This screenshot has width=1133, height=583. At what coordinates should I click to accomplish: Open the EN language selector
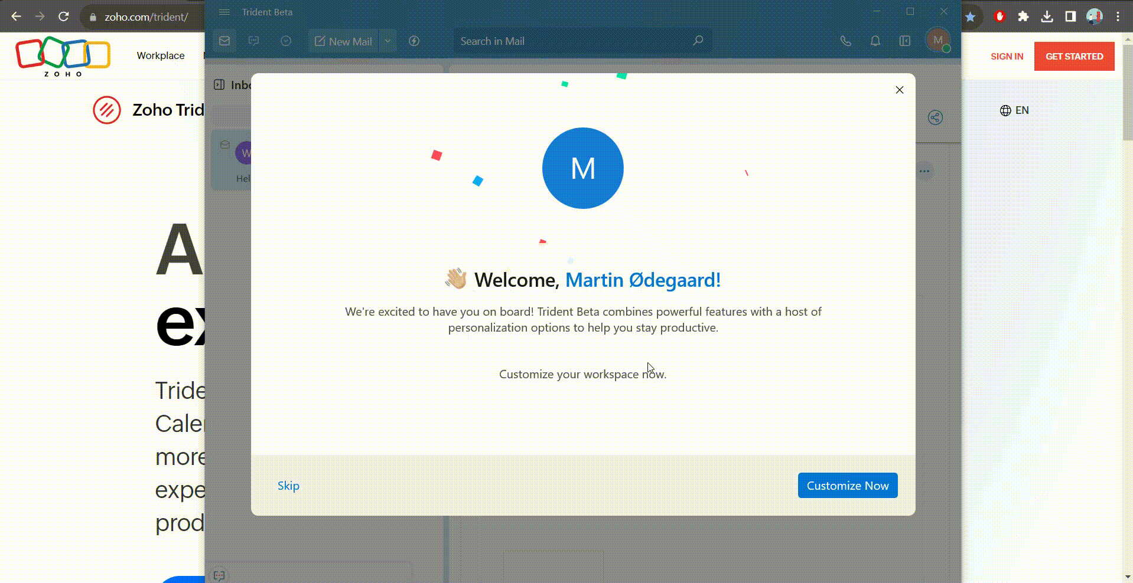(x=1014, y=110)
